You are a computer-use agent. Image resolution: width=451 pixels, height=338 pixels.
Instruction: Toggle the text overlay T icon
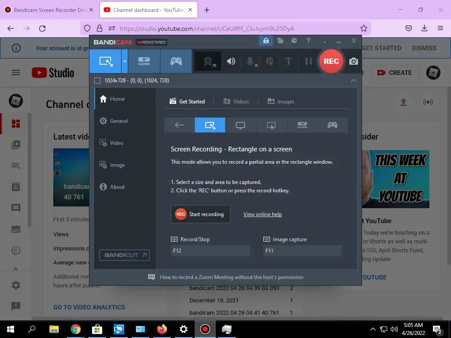pyautogui.click(x=288, y=61)
